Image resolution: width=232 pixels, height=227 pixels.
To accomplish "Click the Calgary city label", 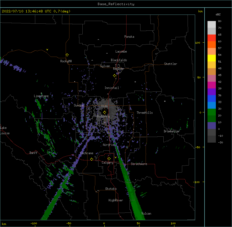I will coord(107,163).
